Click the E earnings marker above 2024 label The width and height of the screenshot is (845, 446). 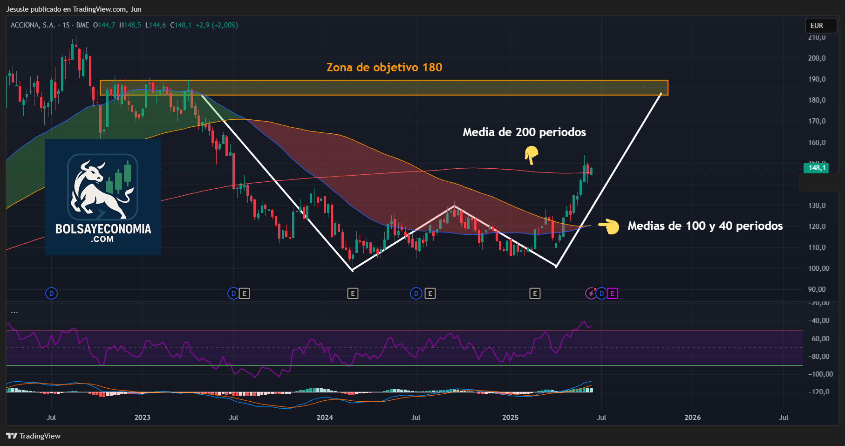[353, 293]
